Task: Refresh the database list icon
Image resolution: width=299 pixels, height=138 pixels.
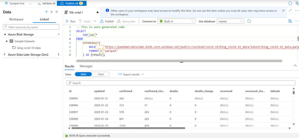Action: click(x=249, y=21)
